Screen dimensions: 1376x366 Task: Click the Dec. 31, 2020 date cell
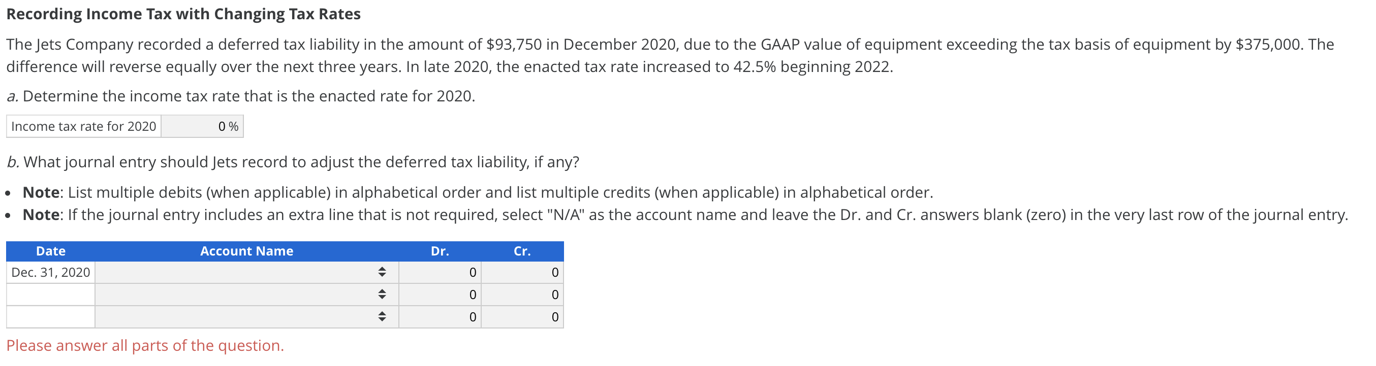[51, 272]
